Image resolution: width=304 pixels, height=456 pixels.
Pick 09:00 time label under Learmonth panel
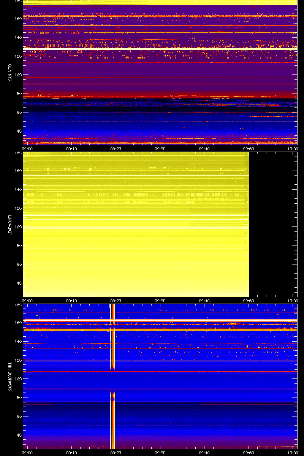[28, 301]
